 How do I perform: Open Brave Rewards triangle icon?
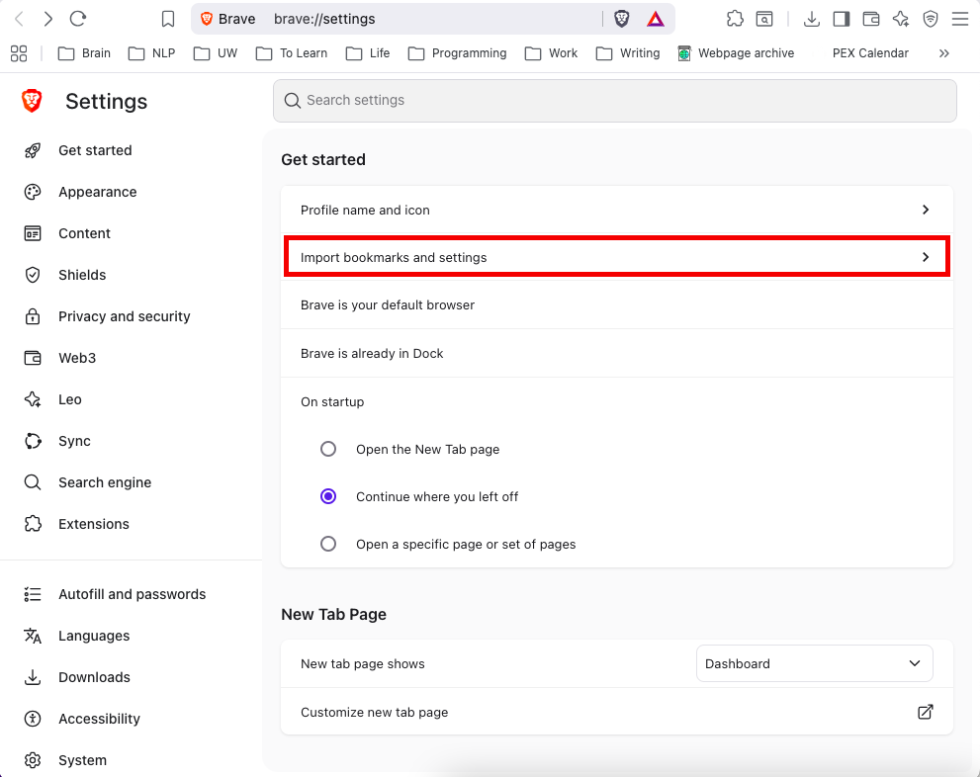point(655,20)
